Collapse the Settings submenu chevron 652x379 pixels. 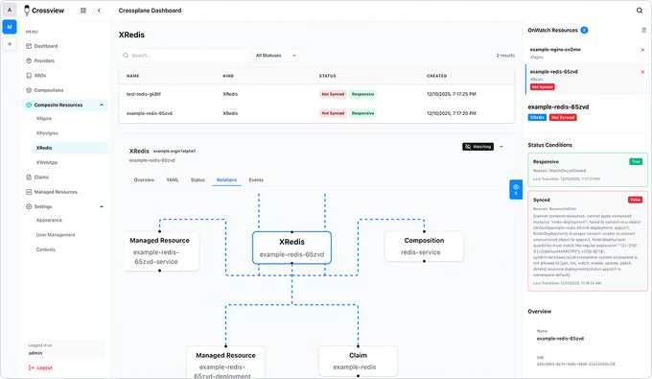(x=102, y=206)
